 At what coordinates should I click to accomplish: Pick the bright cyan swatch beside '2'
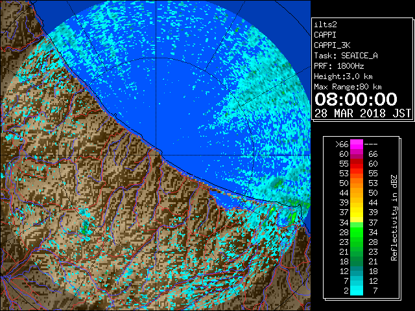pos(357,291)
